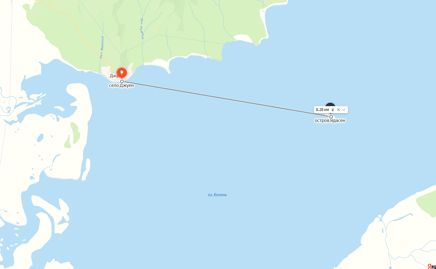The width and height of the screenshot is (436, 269).
Task: Open the Yandex logo in the corner
Action: [432, 266]
